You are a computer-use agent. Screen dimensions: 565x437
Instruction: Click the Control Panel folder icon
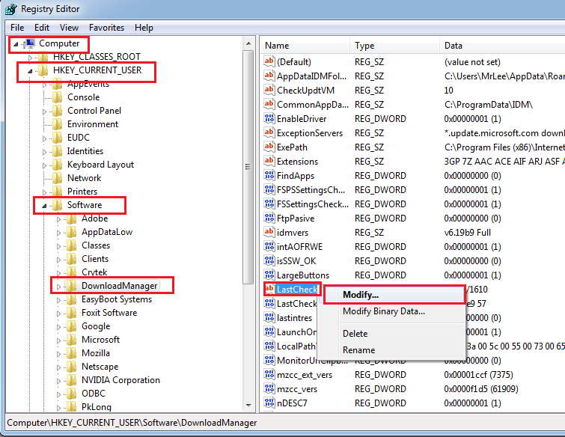point(58,111)
